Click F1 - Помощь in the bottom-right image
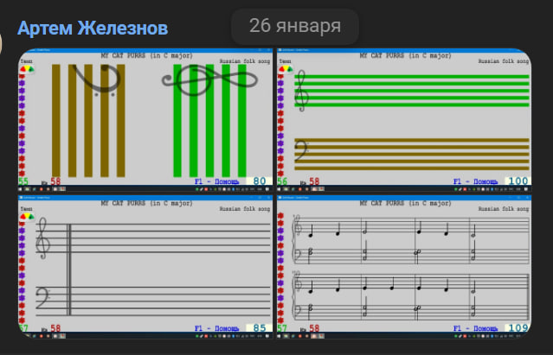553x355 pixels. coord(475,328)
